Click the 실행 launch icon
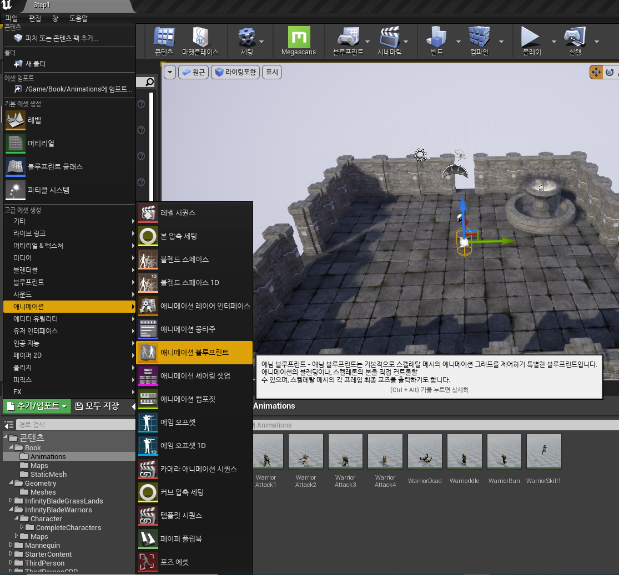Screen dimensions: 619x575 575,42
